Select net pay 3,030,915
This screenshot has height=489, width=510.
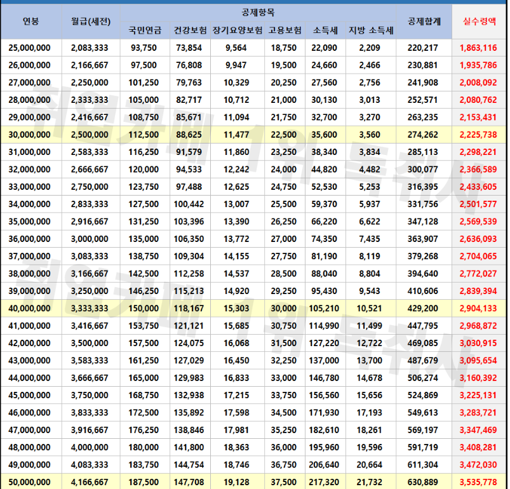point(478,344)
